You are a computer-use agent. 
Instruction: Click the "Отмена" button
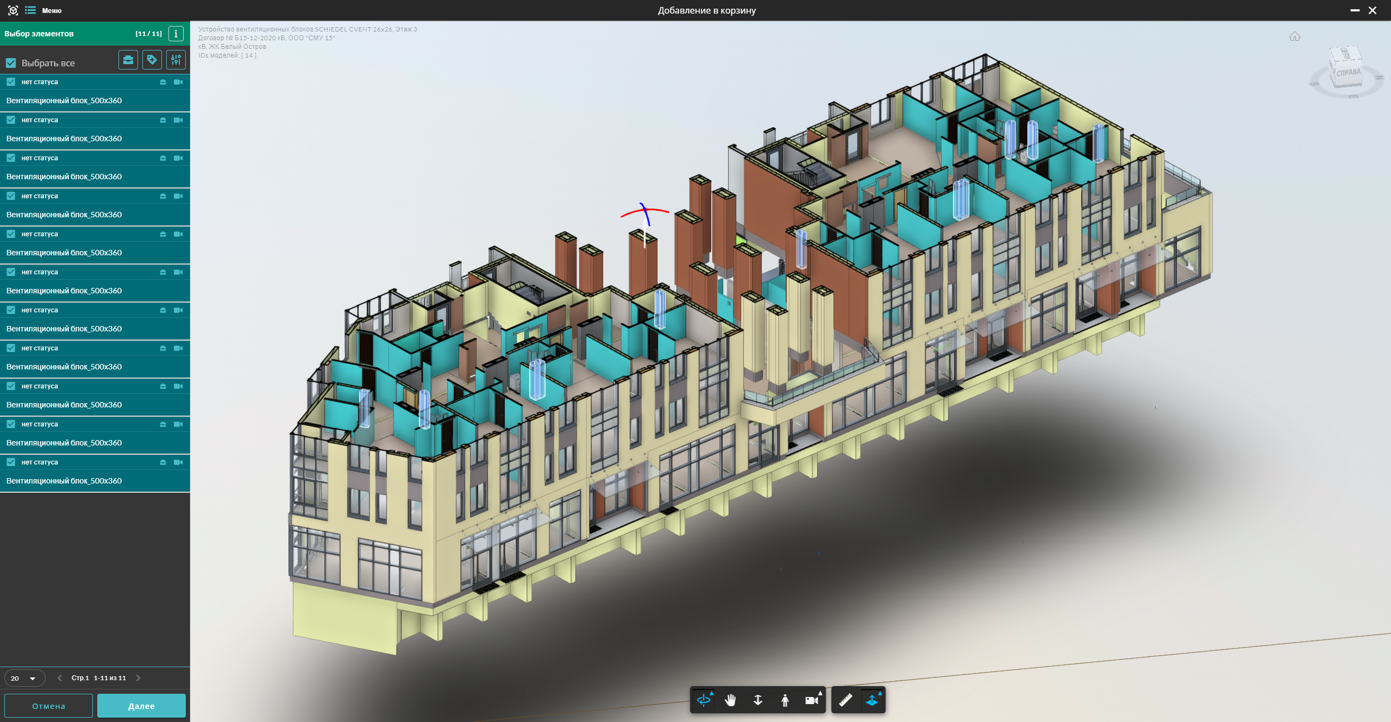point(48,706)
